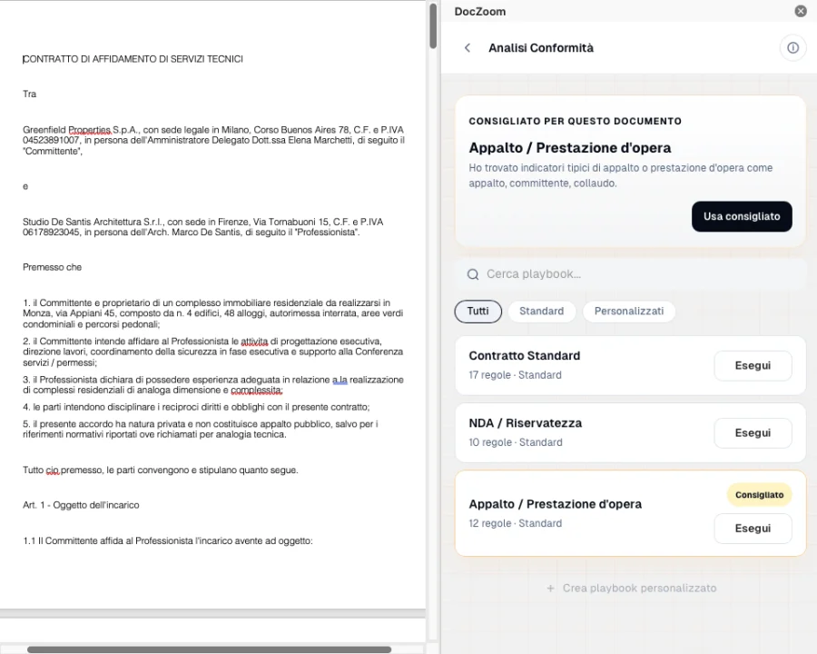
Task: Click 'Art. 1 - Oggetto dell'incarico' heading
Action: click(x=81, y=505)
